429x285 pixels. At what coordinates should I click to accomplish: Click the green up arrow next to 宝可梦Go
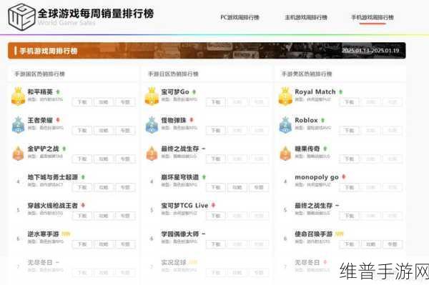[x=194, y=92]
